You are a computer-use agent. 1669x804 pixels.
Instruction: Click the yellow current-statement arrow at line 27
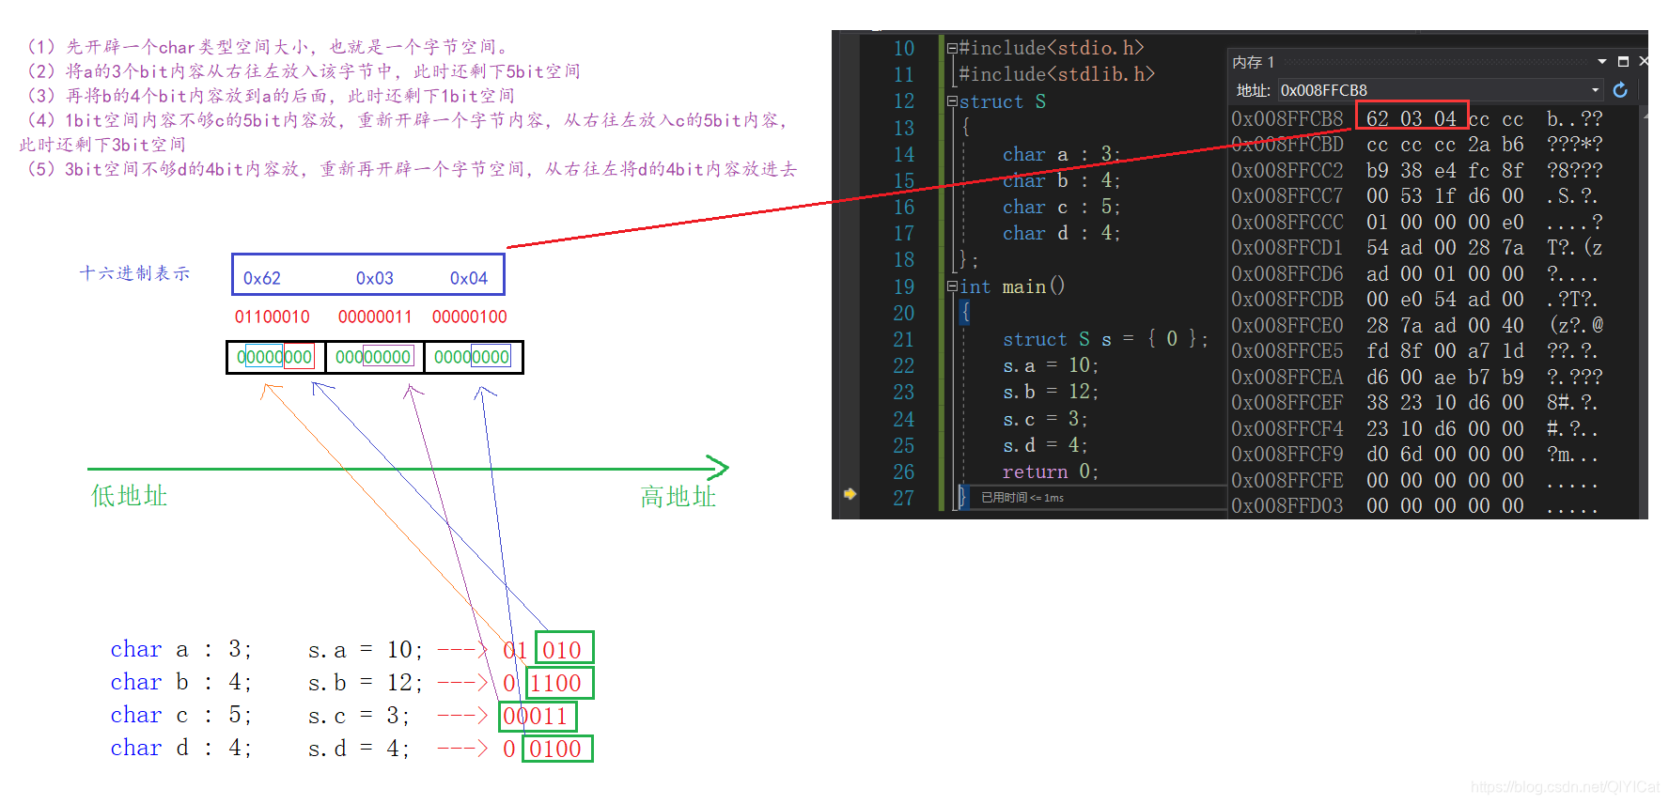pos(850,494)
